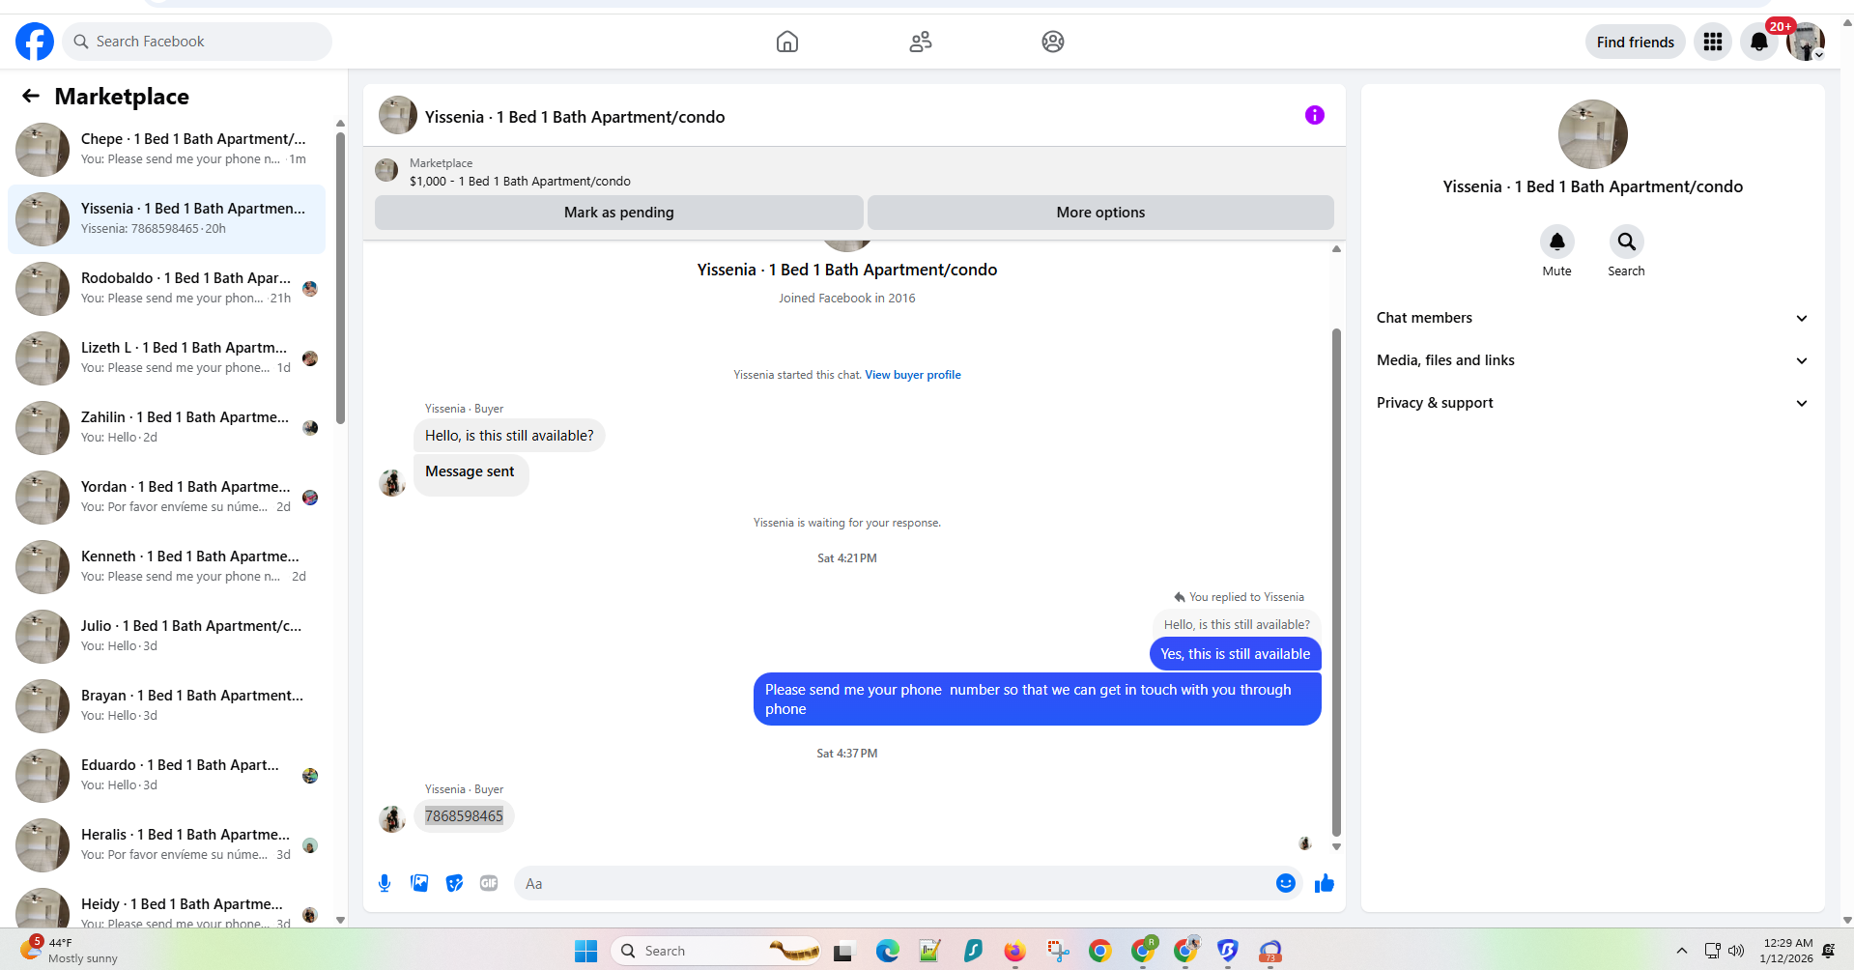Open Lizeth L conversation
Viewport: 1854px width, 970px height.
pos(166,358)
